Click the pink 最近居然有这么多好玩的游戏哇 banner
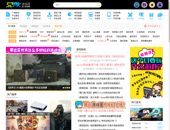This screenshot has height=130, width=170. (38, 50)
